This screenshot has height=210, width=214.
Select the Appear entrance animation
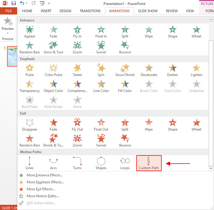[30, 32]
